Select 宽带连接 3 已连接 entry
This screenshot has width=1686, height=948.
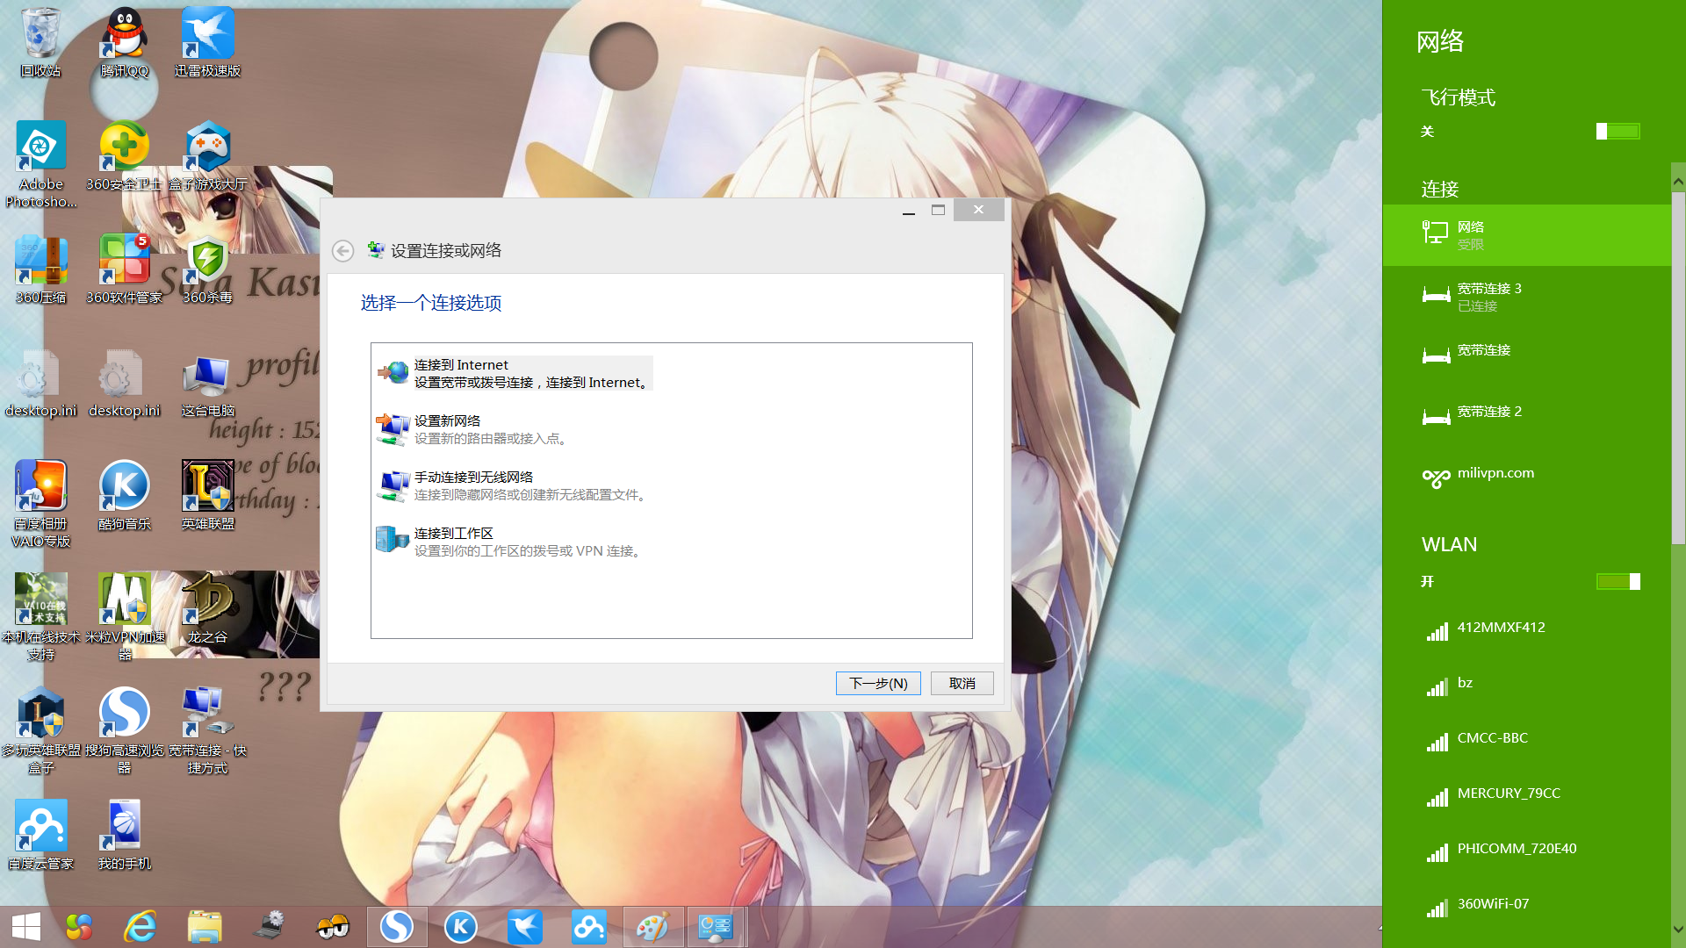pyautogui.click(x=1527, y=297)
